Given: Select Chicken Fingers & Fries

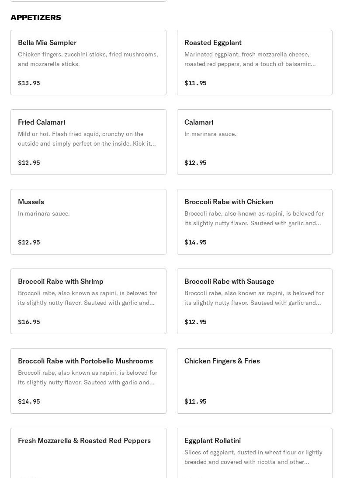Looking at the screenshot, I should pos(254,381).
